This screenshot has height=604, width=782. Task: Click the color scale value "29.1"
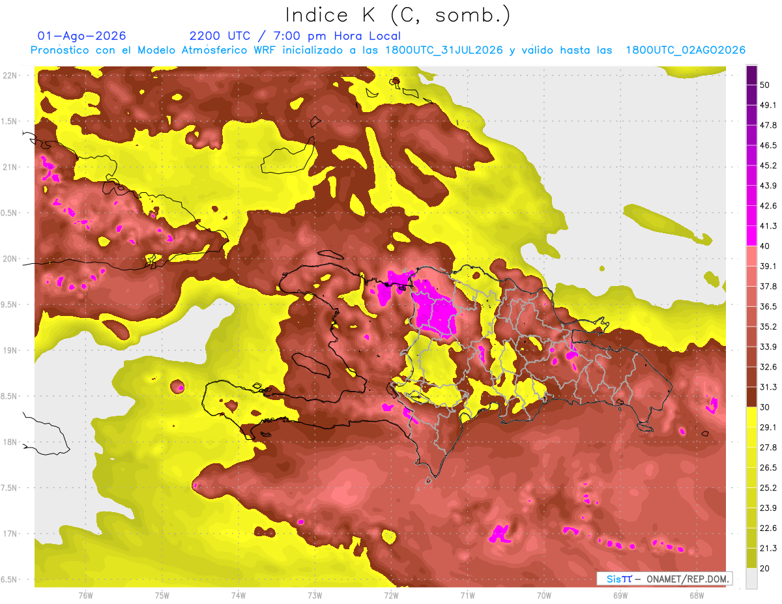pos(768,427)
